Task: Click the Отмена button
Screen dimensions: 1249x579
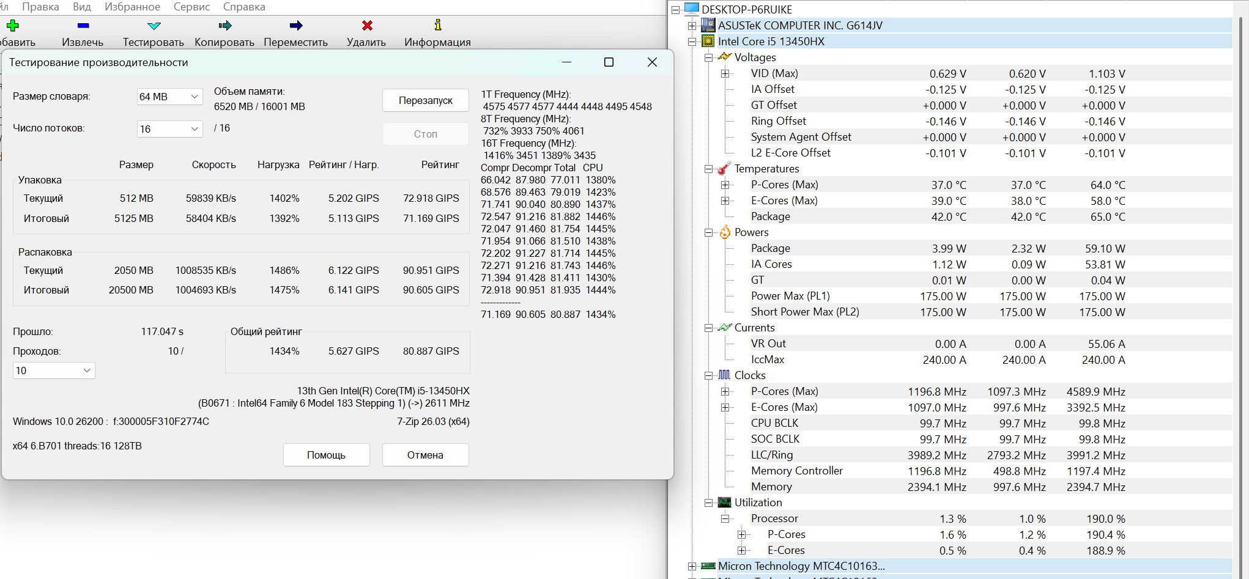Action: 426,455
